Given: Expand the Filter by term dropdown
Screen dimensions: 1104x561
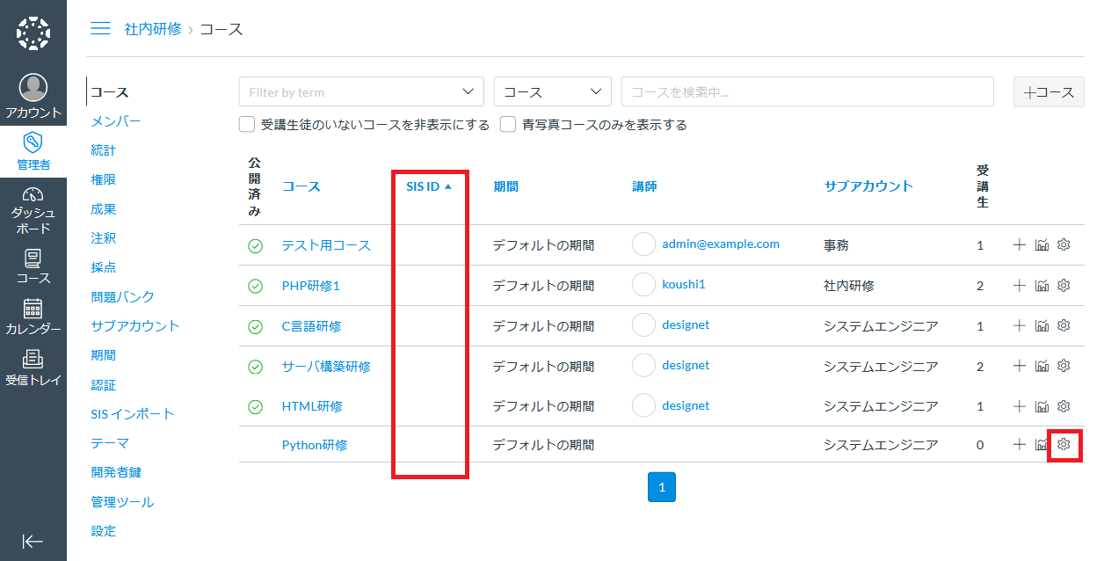Looking at the screenshot, I should [x=361, y=92].
